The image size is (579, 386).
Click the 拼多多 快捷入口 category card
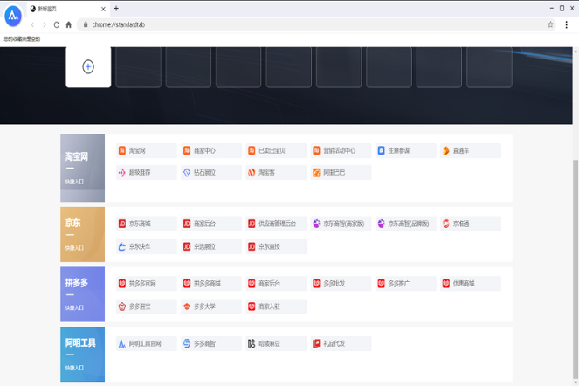click(x=82, y=294)
